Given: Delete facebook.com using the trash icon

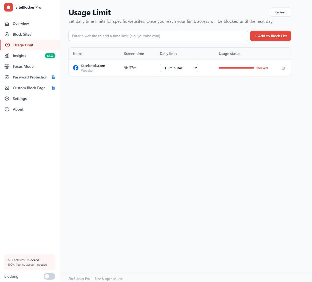Looking at the screenshot, I should [x=283, y=68].
